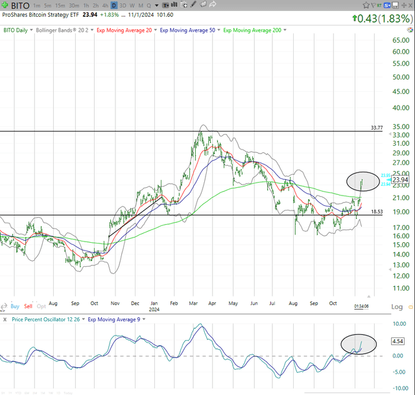Image resolution: width=415 pixels, height=395 pixels.
Task: Click the 01:34:06 countdown timer
Action: [361, 306]
